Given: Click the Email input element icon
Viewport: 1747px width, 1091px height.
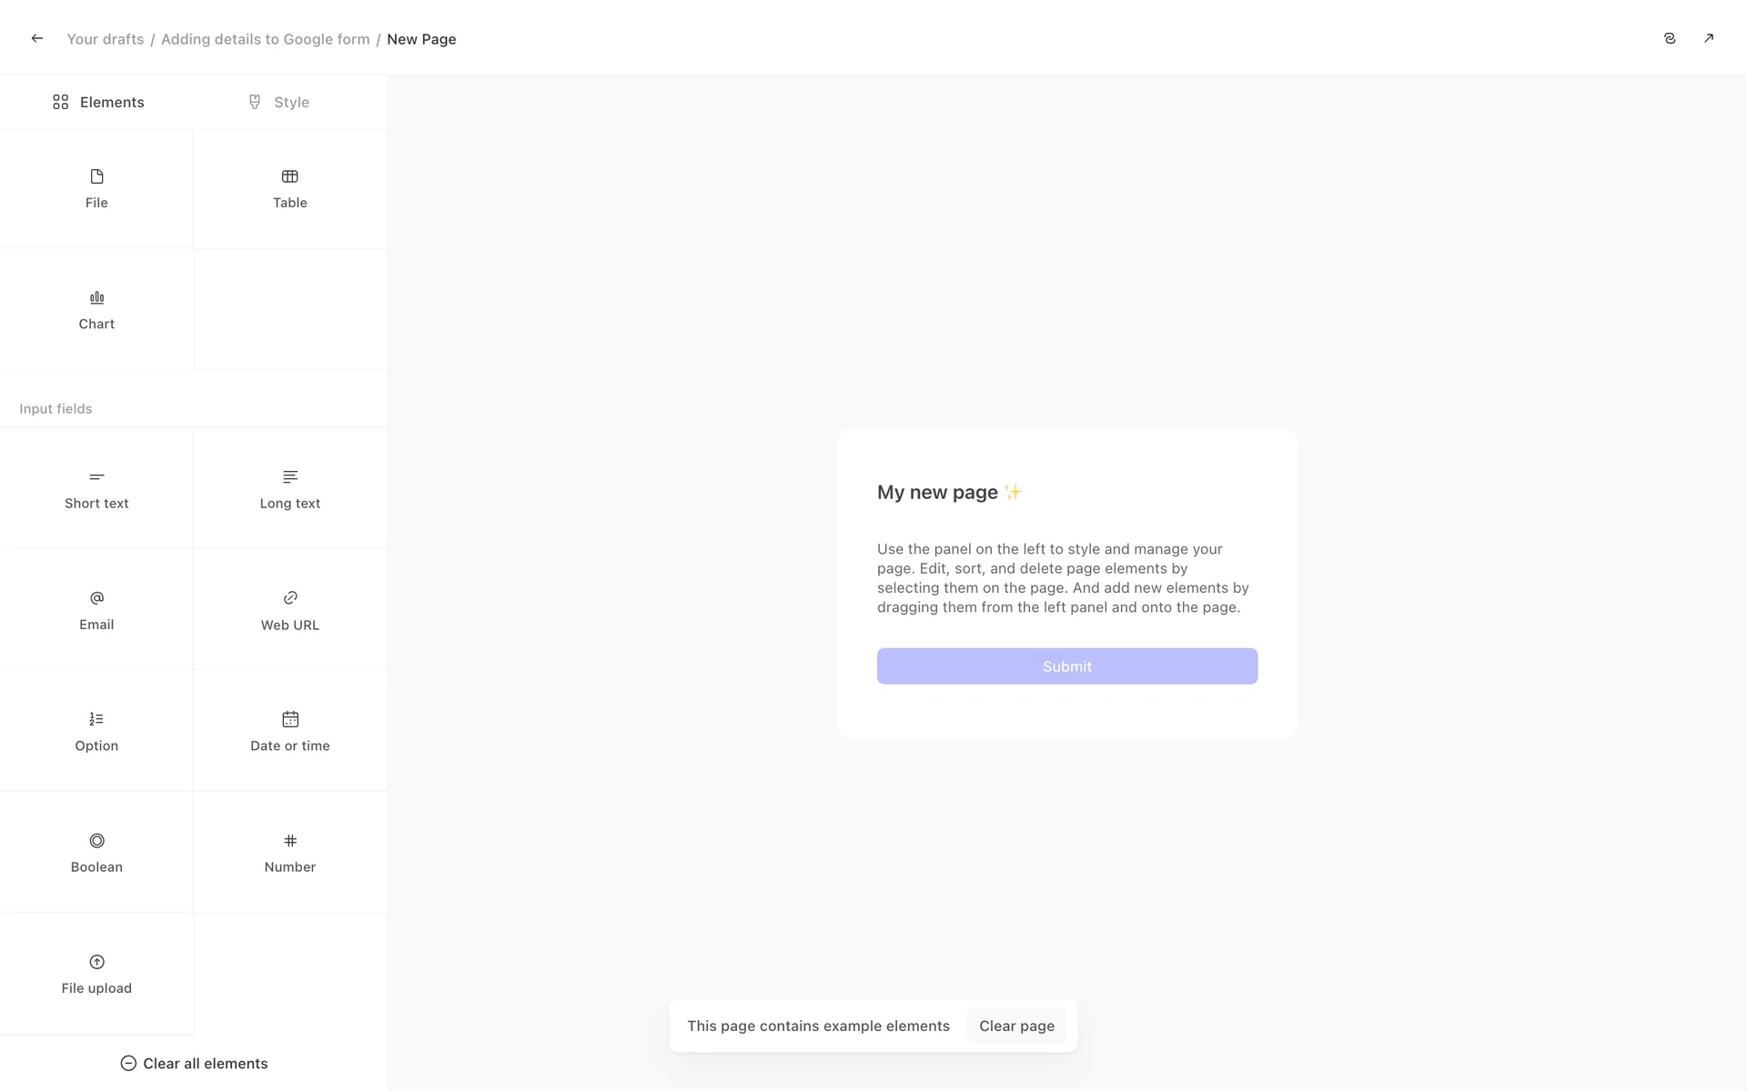Looking at the screenshot, I should coord(96,598).
